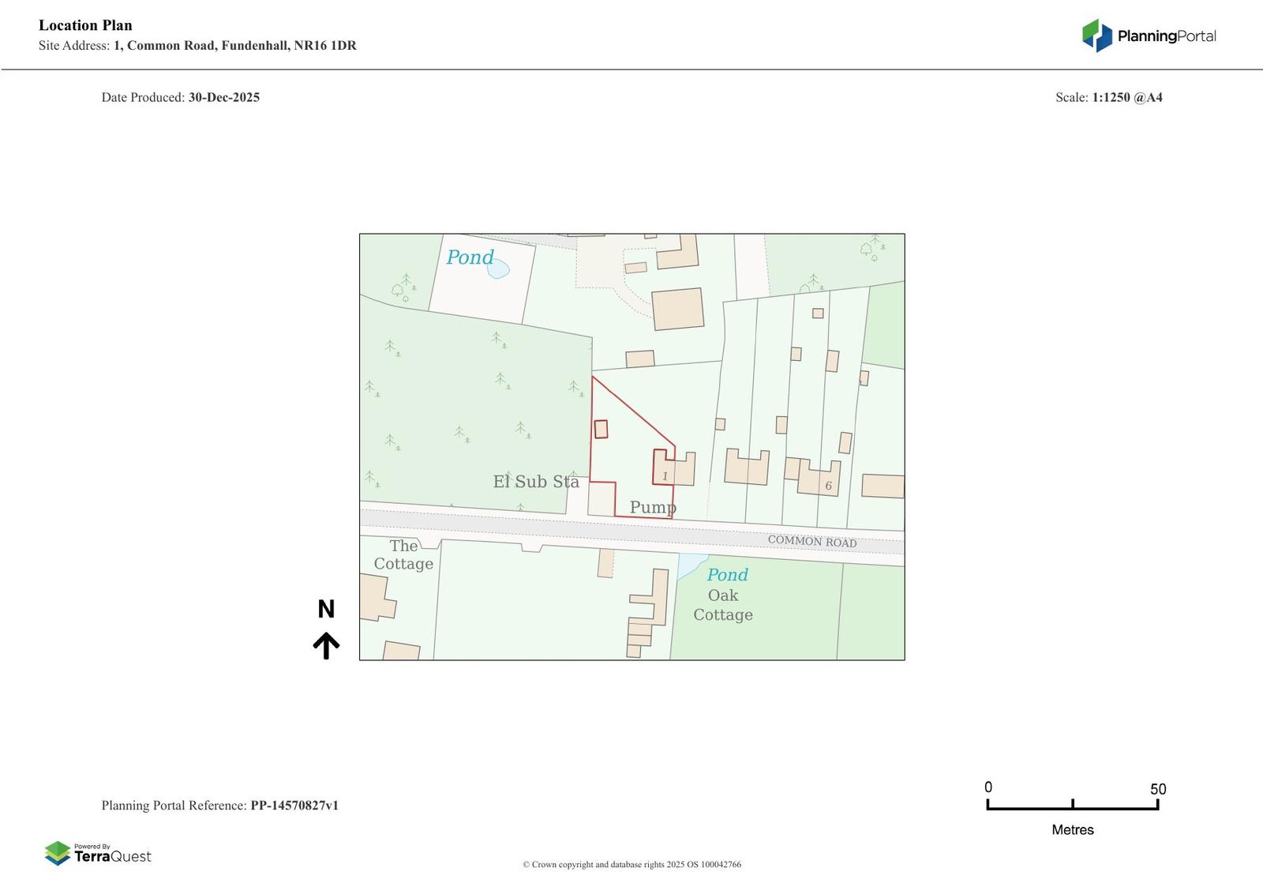The image size is (1263, 894).
Task: Select the site address text
Action: click(197, 46)
